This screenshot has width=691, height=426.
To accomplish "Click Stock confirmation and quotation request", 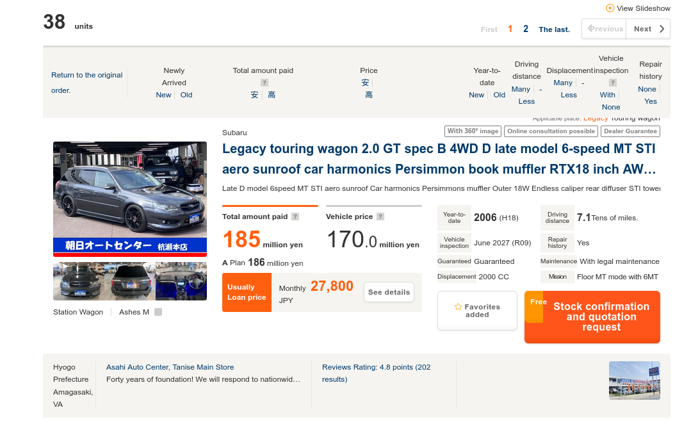I will (592, 316).
